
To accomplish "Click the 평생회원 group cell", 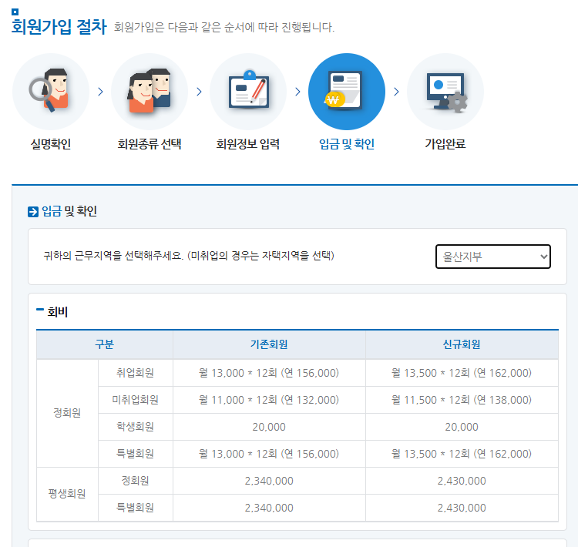I will point(67,494).
